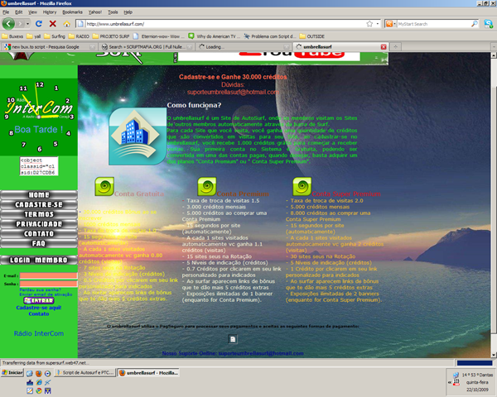Switch to the new bux.to script Google tab
The width and height of the screenshot is (497, 397).
pyautogui.click(x=49, y=47)
